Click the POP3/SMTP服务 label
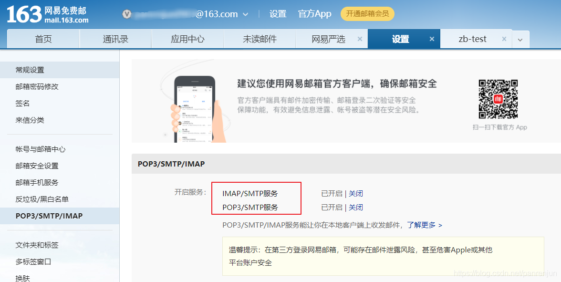Viewport: 561px width, 282px height. pos(250,207)
